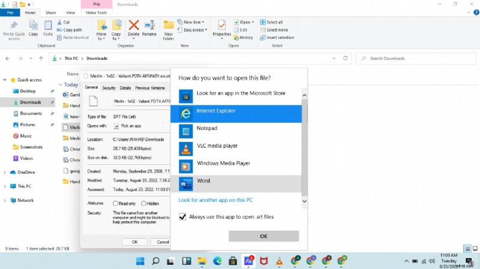Expand This PC in navigation pane
480x269 pixels.
pyautogui.click(x=5, y=186)
